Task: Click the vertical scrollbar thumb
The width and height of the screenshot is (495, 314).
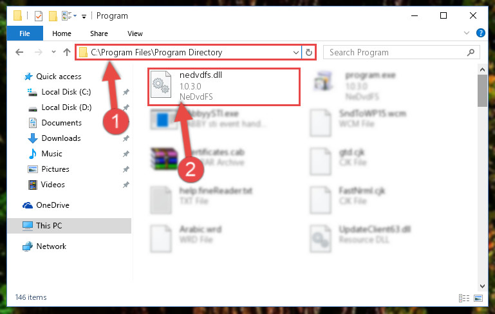Action: [x=482, y=91]
